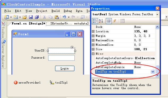Screen dimensions: 168x98
Task: Open the View menu
Action: tap(29, 11)
